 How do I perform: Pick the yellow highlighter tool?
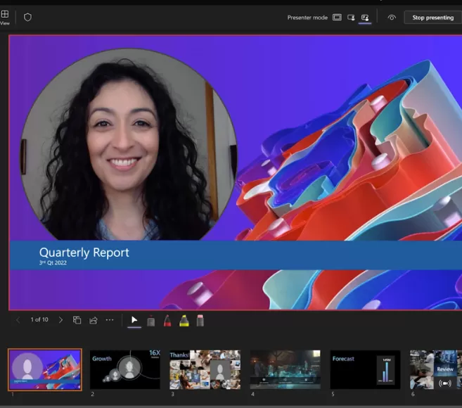(184, 321)
